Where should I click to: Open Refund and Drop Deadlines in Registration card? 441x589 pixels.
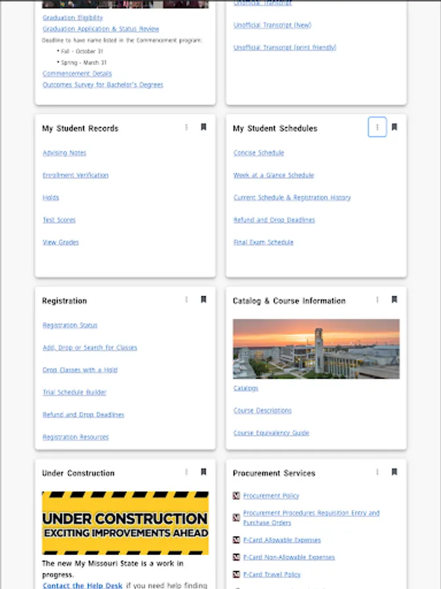tap(83, 415)
